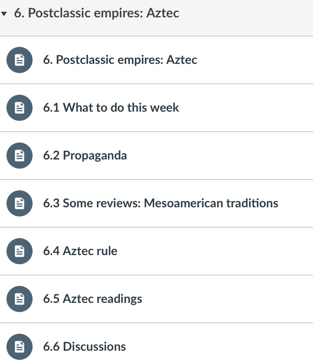
Task: Open the Postclassic empires: Aztec page link
Action: coord(120,60)
